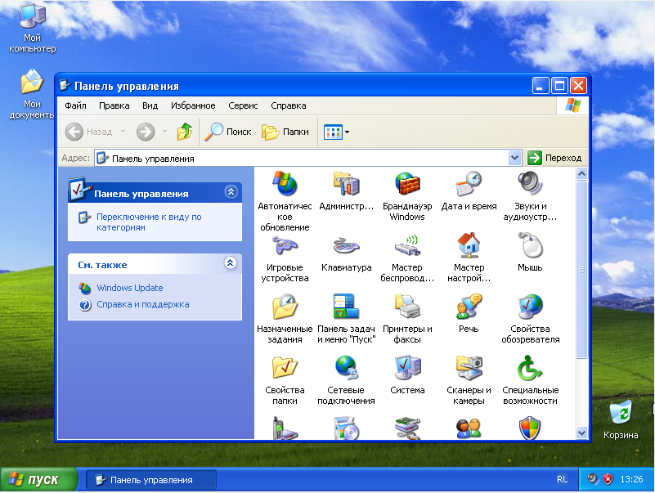Open the Файл menu
This screenshot has height=493, width=655.
pyautogui.click(x=75, y=105)
